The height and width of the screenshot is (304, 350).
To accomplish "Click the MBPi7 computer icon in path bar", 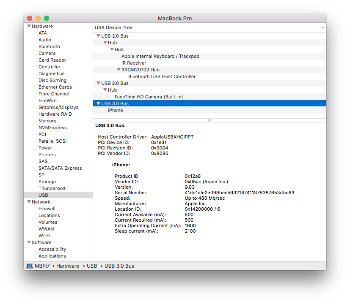I will pos(30,266).
